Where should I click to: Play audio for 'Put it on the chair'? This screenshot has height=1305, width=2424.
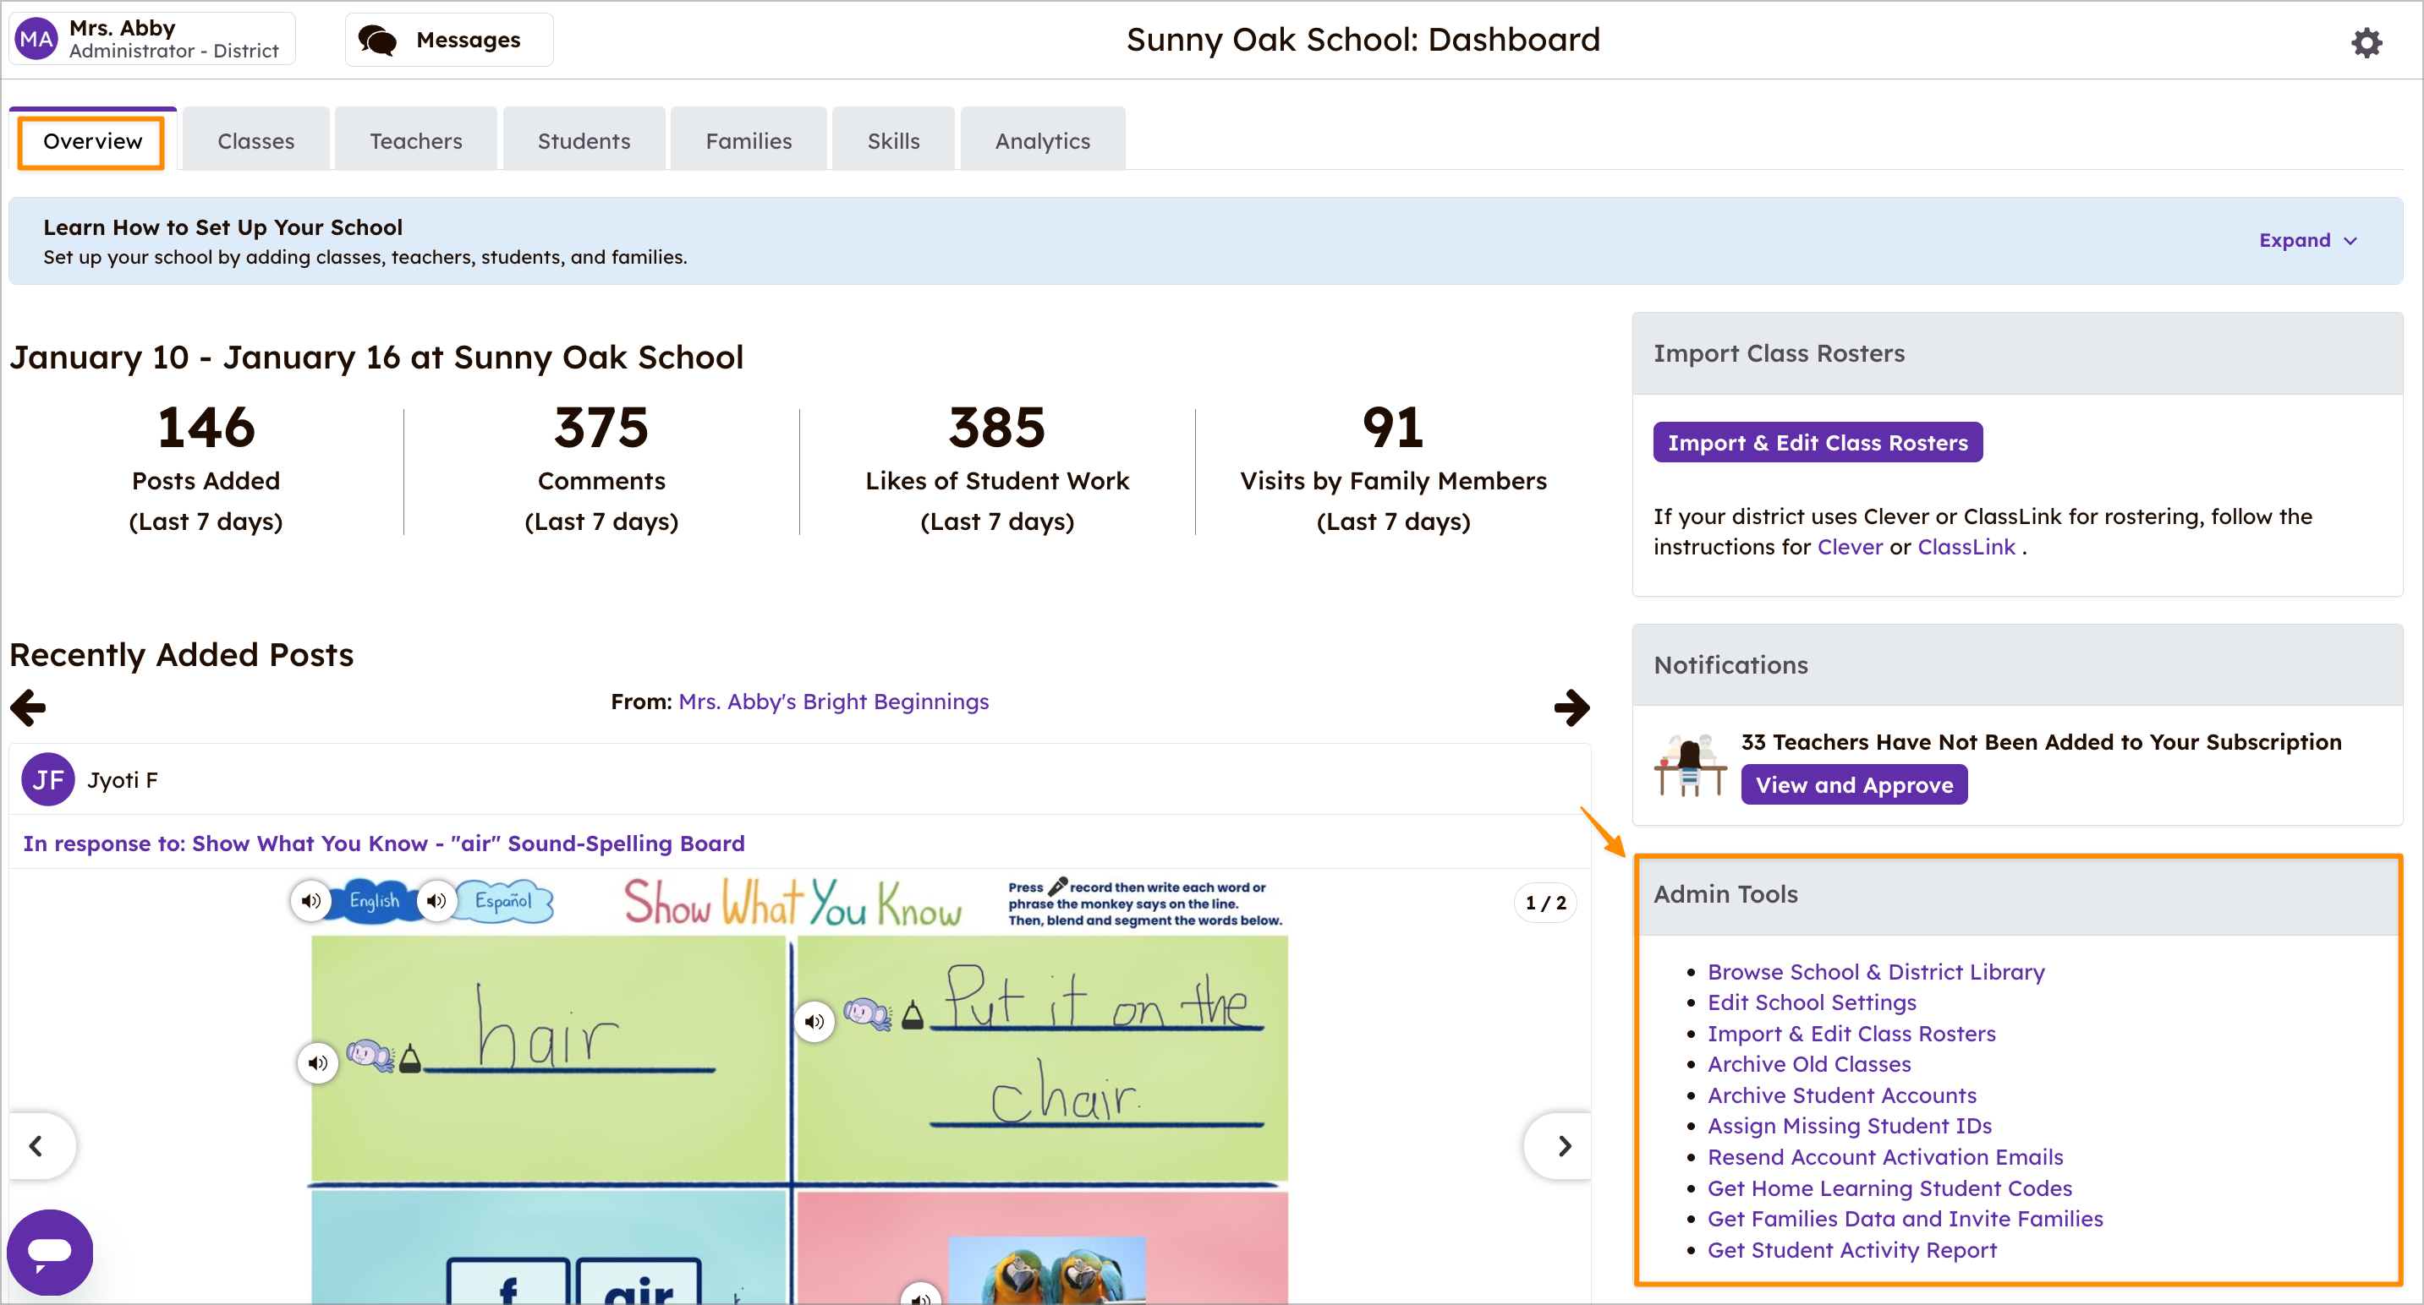pyautogui.click(x=814, y=1021)
